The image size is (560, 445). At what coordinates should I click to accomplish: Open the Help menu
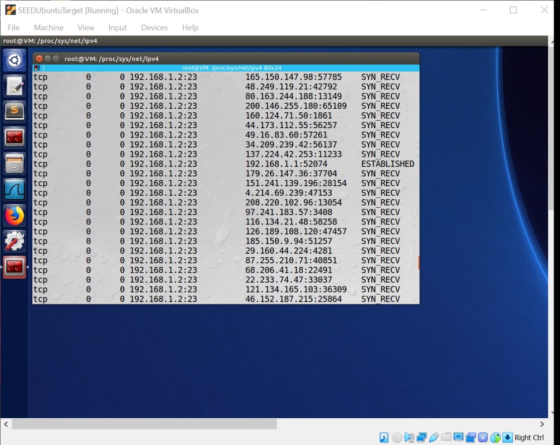(x=190, y=27)
